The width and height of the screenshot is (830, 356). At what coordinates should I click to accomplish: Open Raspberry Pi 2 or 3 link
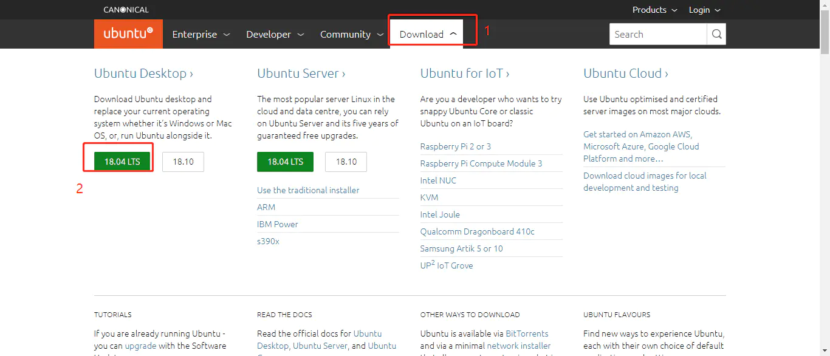(x=456, y=146)
